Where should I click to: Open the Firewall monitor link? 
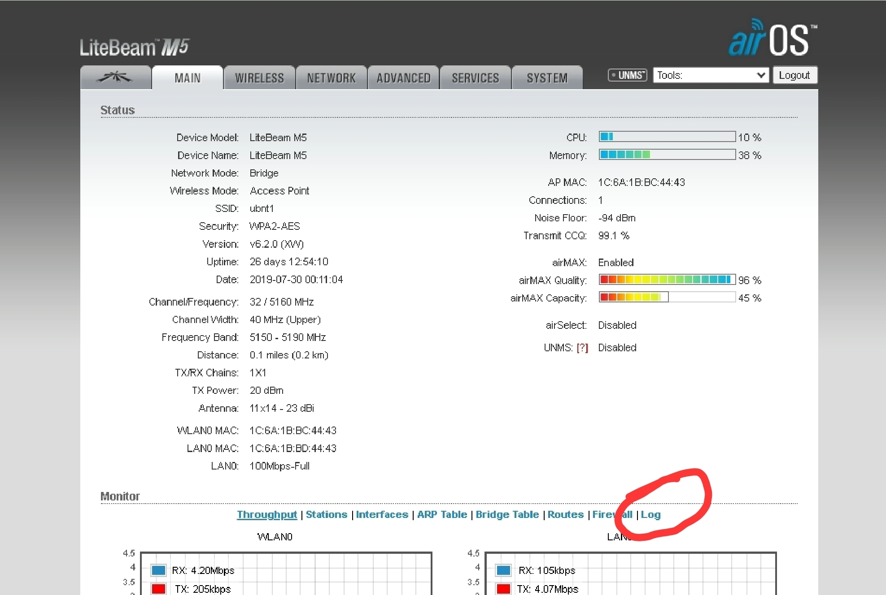[x=612, y=514]
